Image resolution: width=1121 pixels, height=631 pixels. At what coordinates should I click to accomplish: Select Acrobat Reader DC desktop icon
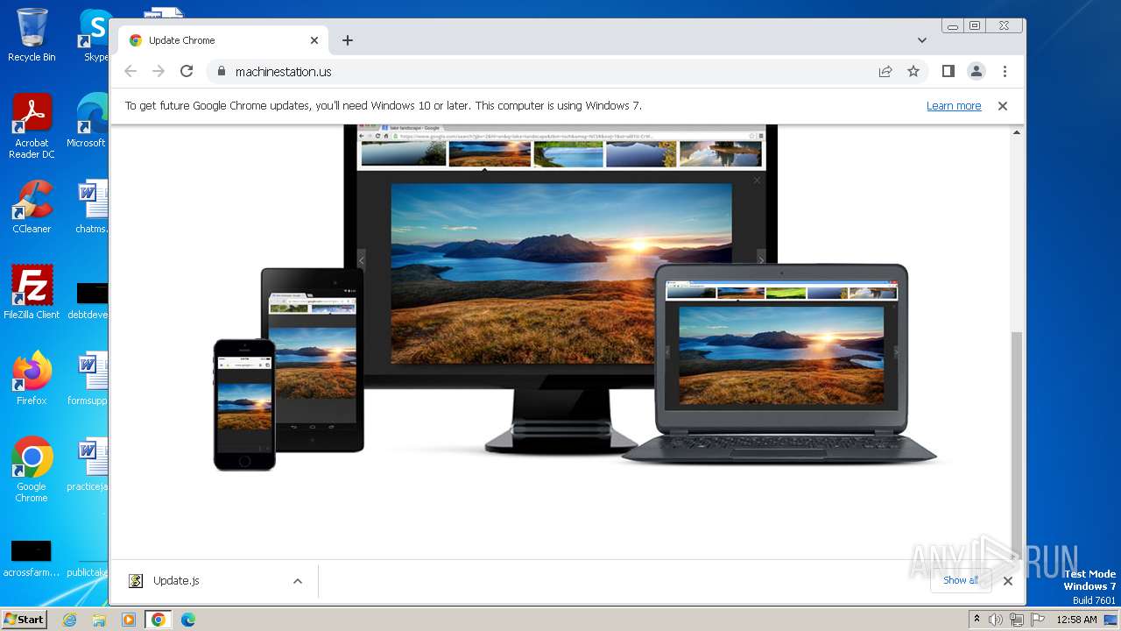tap(32, 126)
